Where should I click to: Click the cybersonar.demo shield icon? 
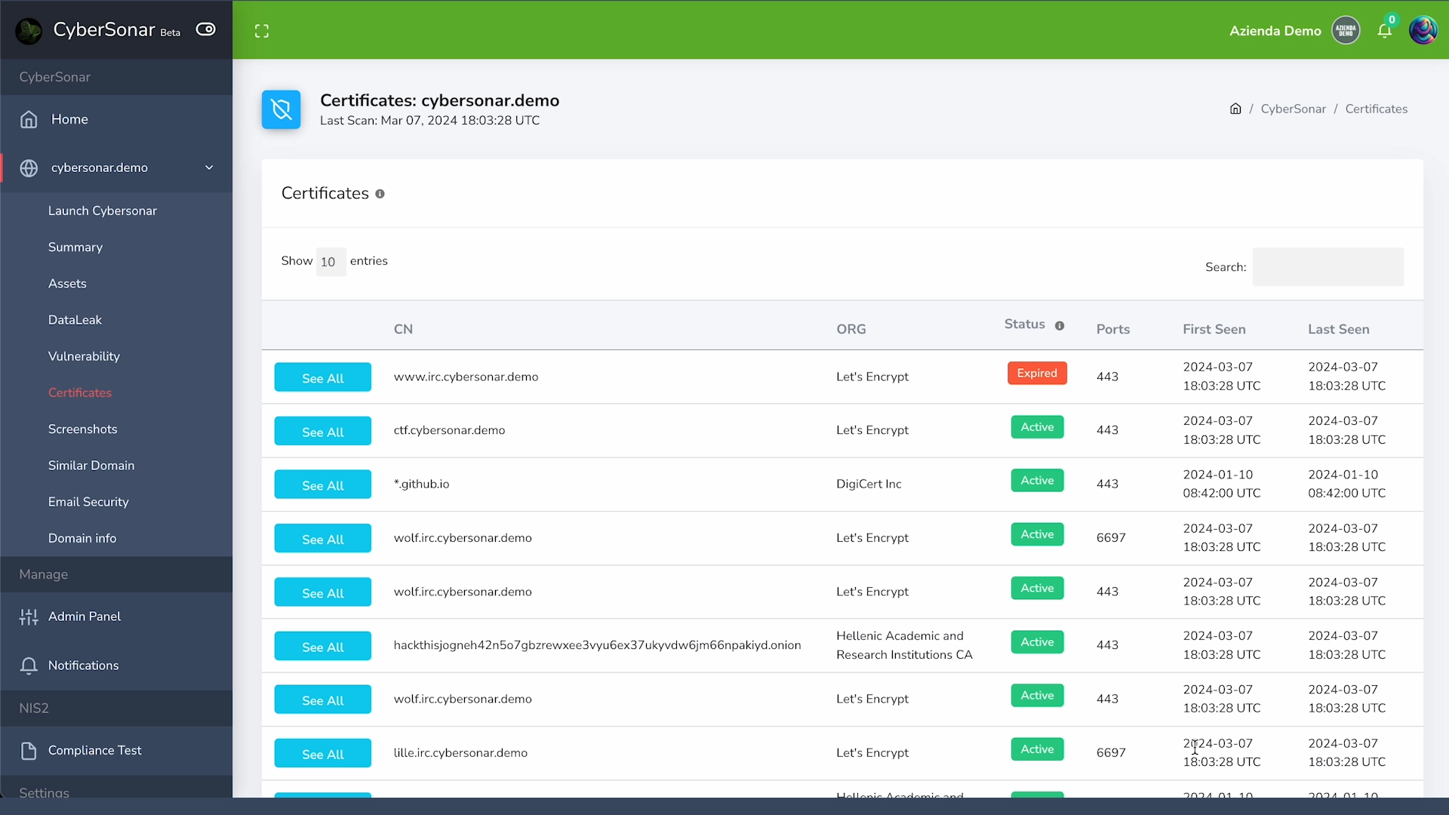(x=281, y=109)
